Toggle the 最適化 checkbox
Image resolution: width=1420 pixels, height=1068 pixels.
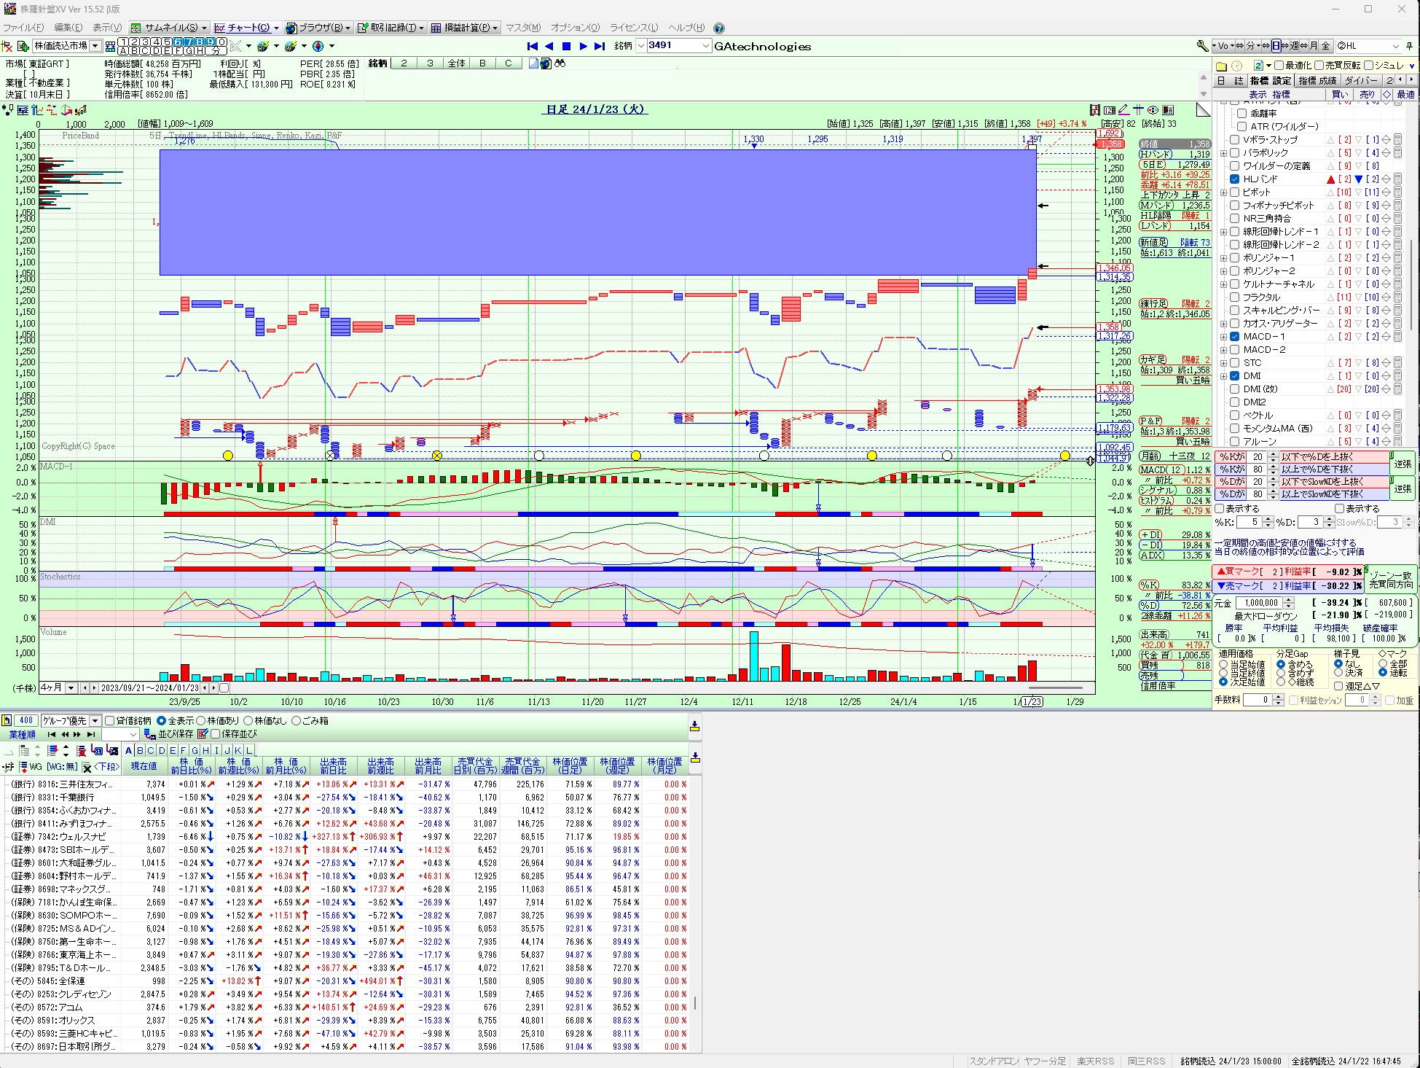tap(1279, 66)
